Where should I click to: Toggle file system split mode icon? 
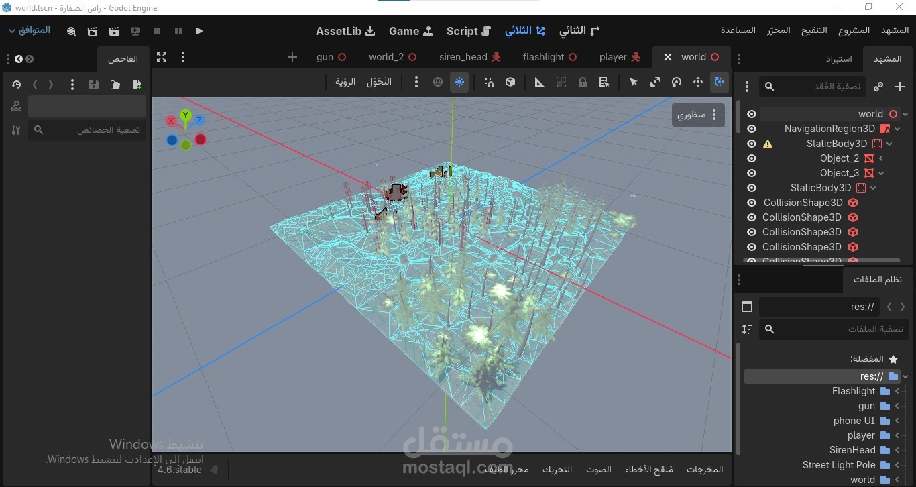(x=747, y=307)
